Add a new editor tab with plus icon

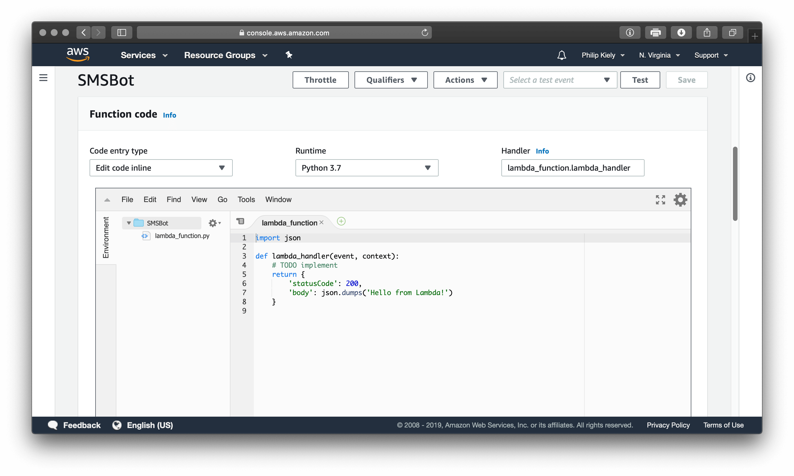click(341, 221)
